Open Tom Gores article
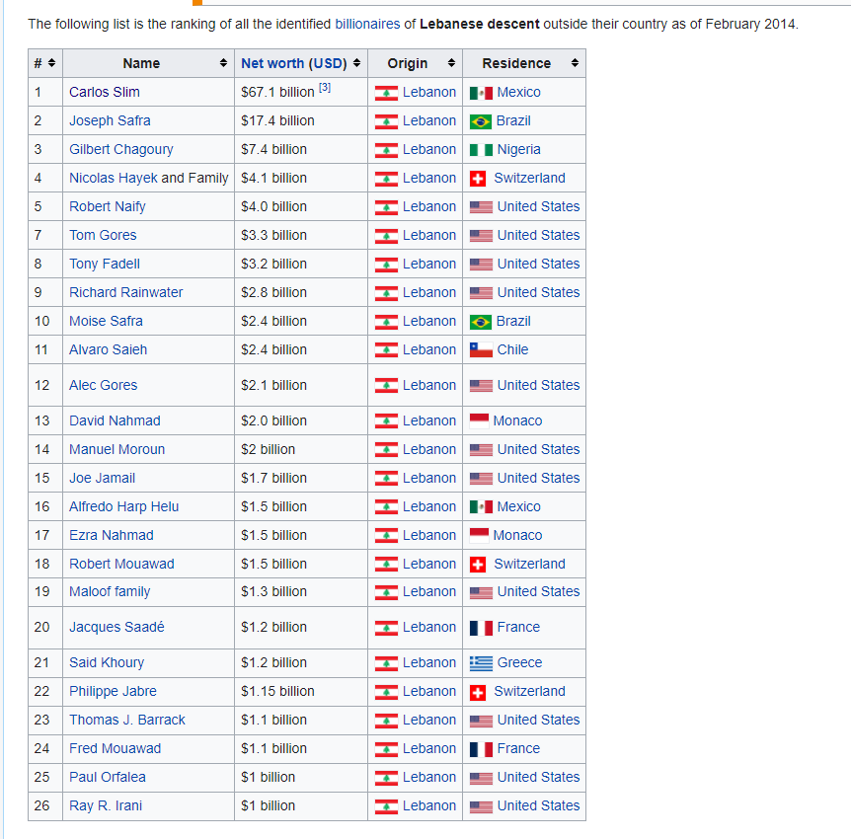 [103, 235]
